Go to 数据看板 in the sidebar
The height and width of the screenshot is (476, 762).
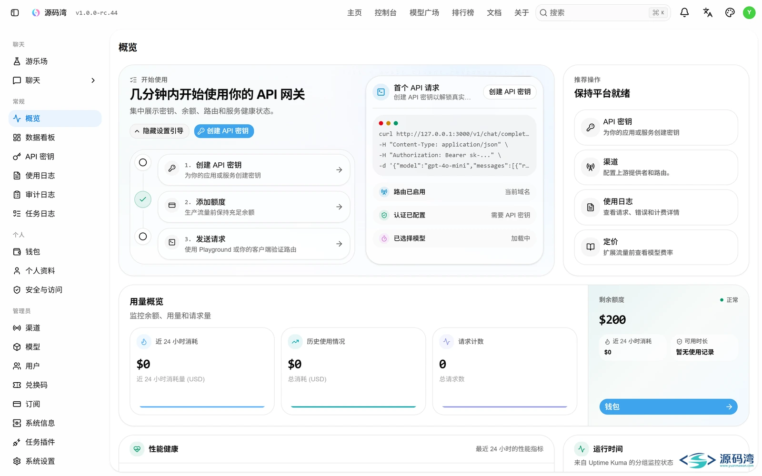[x=55, y=138]
